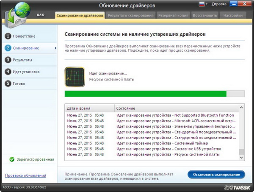This screenshot has height=192, width=254.
Task: Open the Восстановить tab
Action: [205, 15]
